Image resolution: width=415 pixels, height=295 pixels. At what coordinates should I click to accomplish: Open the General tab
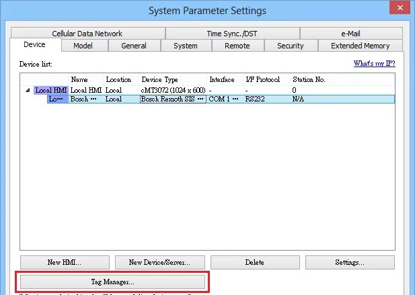pos(134,46)
